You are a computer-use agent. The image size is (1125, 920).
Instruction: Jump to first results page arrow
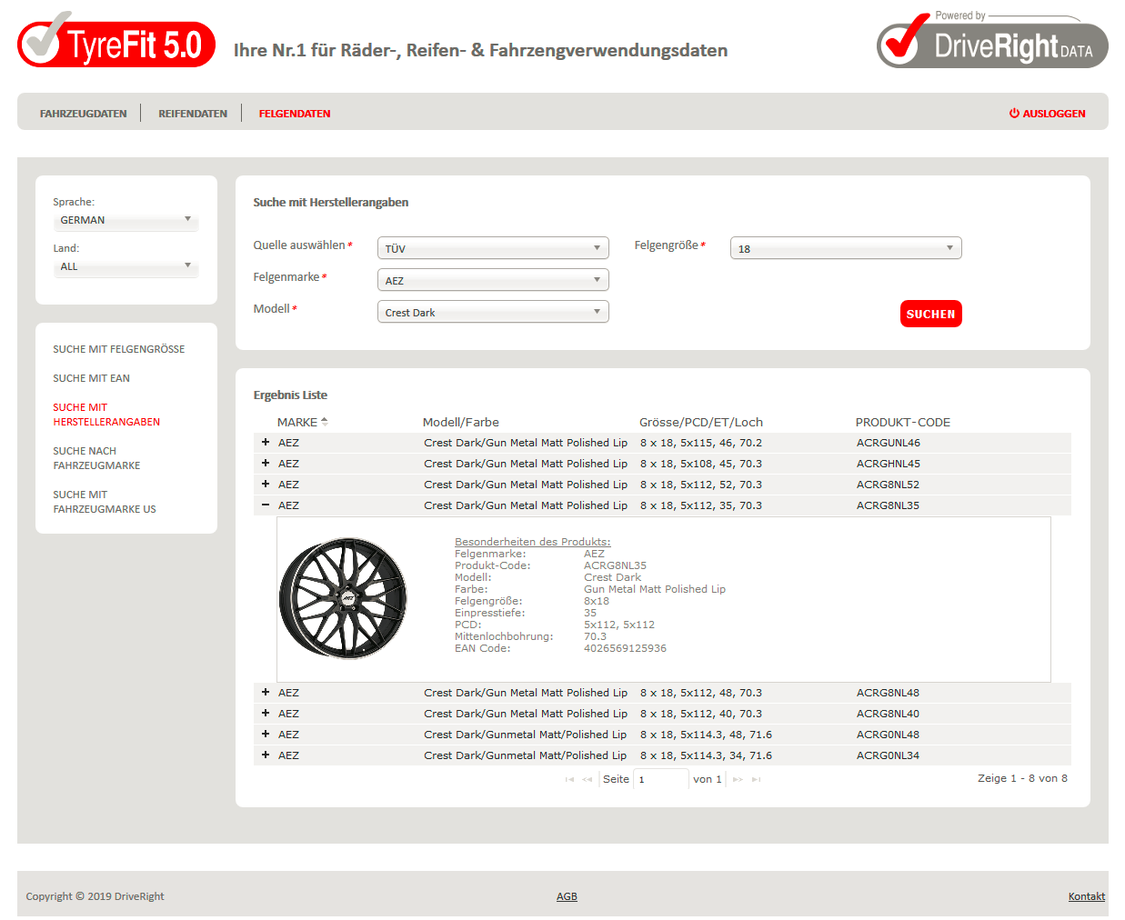(569, 779)
